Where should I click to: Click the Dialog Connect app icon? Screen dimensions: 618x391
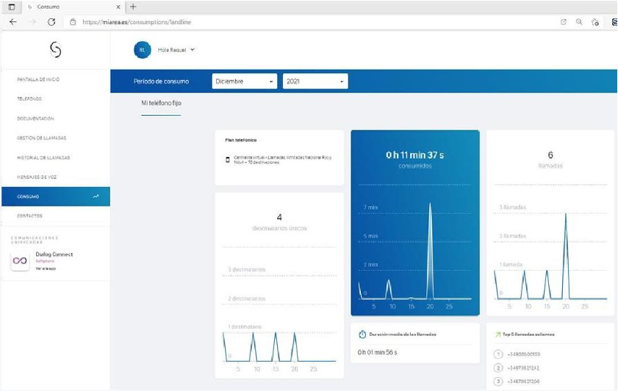[20, 261]
